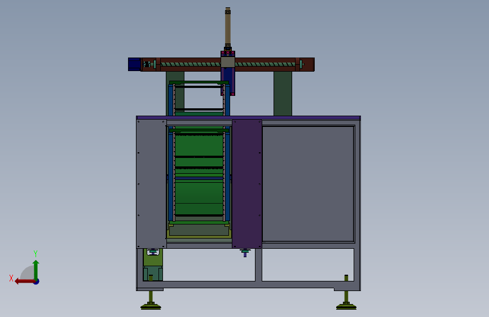Click the green Y axis arrow on triad
Screen dimensions: 489x317
click(x=36, y=270)
